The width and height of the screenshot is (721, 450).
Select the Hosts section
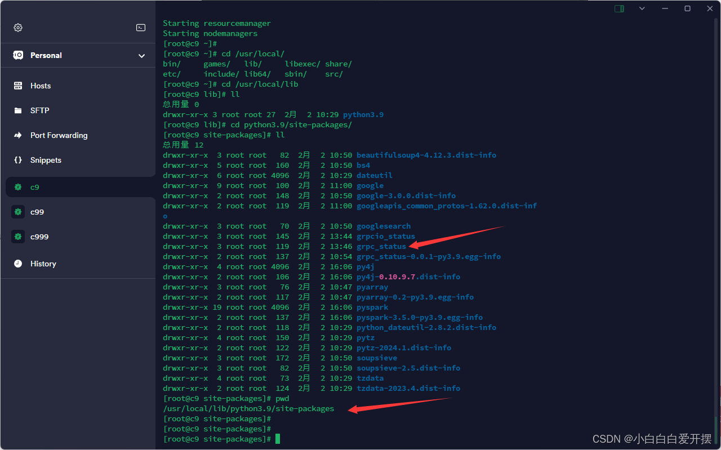[39, 85]
